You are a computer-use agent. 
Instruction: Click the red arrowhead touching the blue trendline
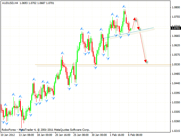139,29
